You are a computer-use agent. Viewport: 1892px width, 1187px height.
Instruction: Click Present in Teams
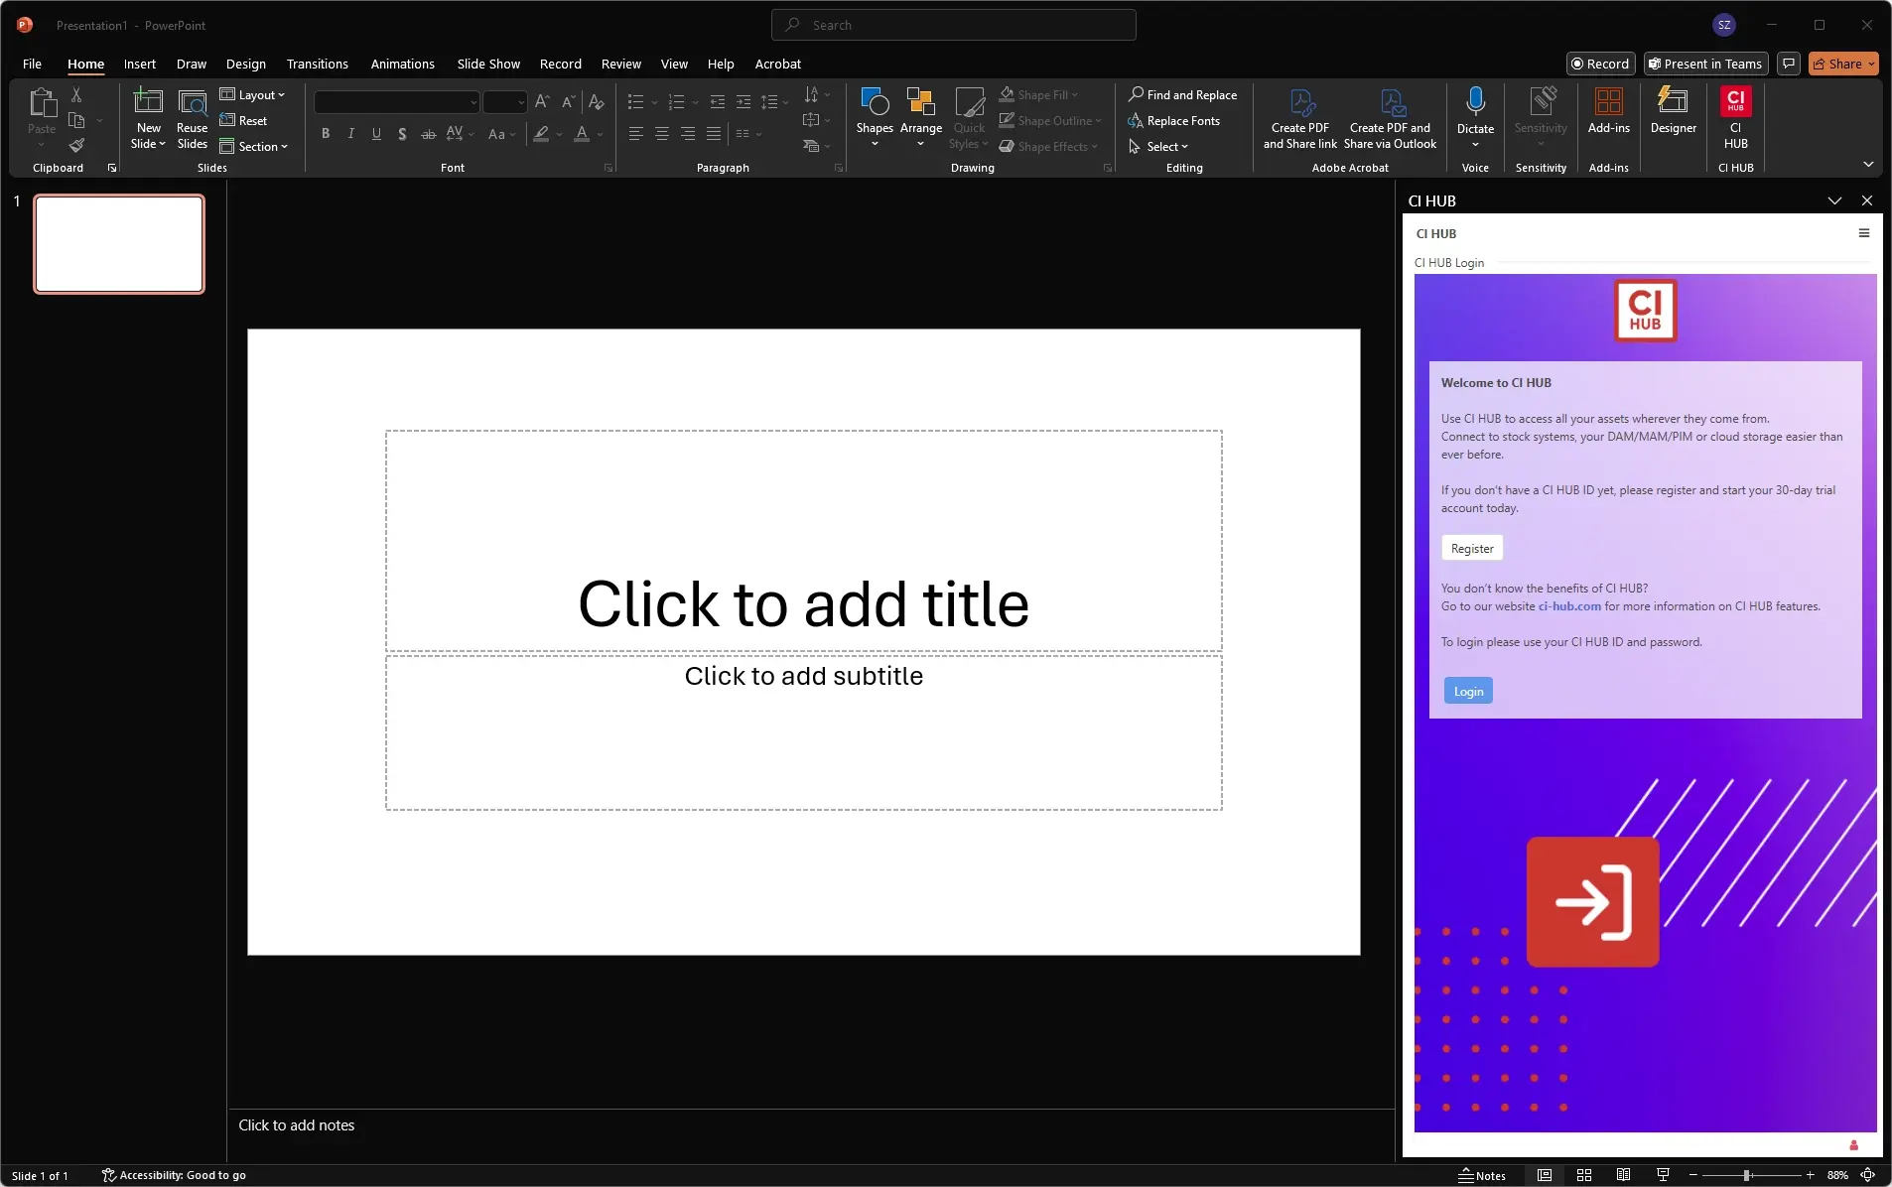tap(1704, 64)
